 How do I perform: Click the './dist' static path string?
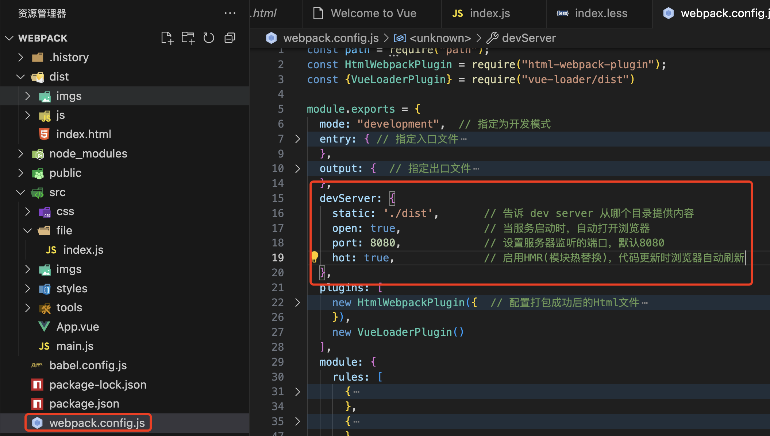[x=408, y=213]
